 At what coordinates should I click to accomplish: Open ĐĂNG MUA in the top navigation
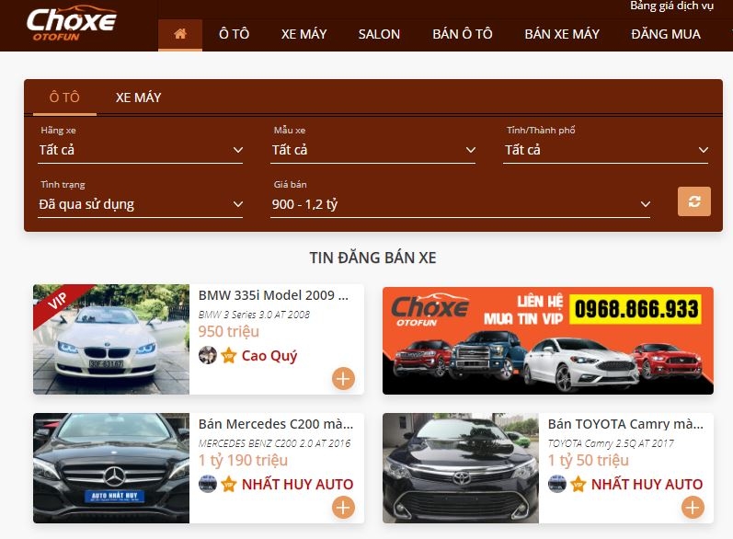click(666, 34)
